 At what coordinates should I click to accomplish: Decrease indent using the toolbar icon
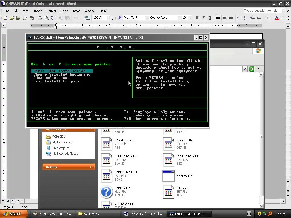coord(253,18)
